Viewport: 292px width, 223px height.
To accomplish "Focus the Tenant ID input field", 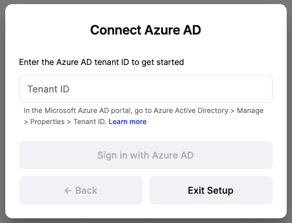I will click(x=146, y=89).
